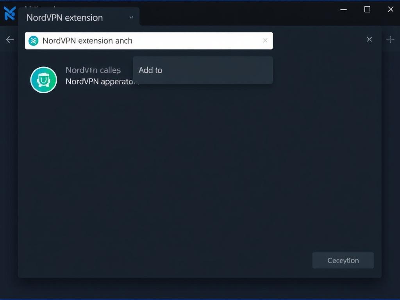Choose the Add to menu entry
This screenshot has height=300, width=400.
click(203, 70)
